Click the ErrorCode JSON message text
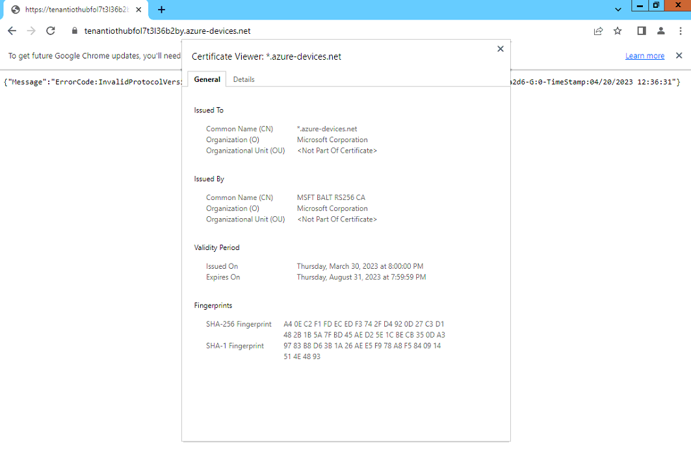Screen dimensions: 691x459 (x=93, y=82)
